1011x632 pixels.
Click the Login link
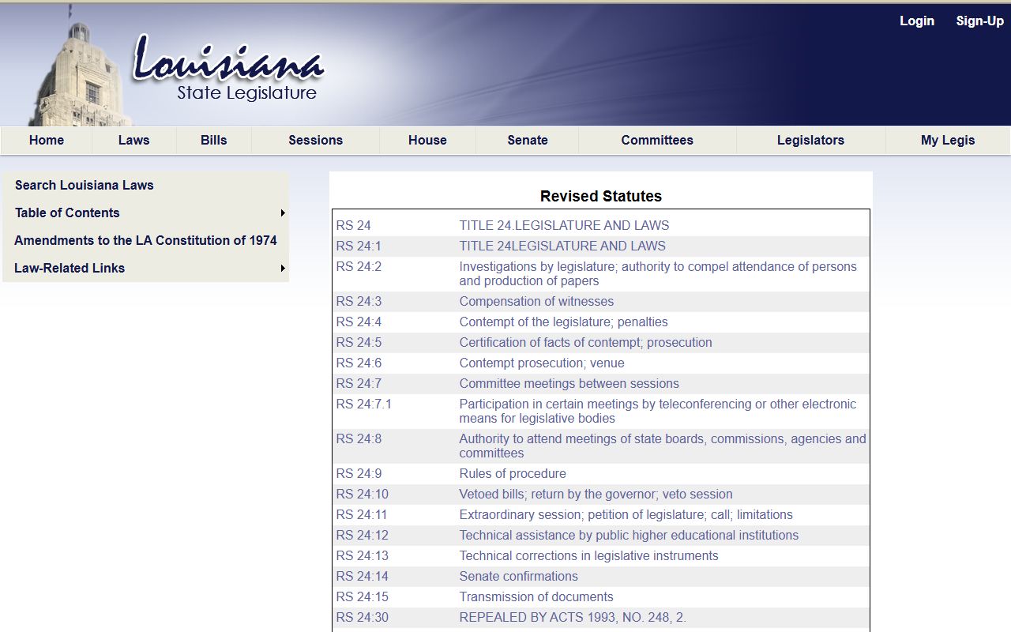coord(917,21)
